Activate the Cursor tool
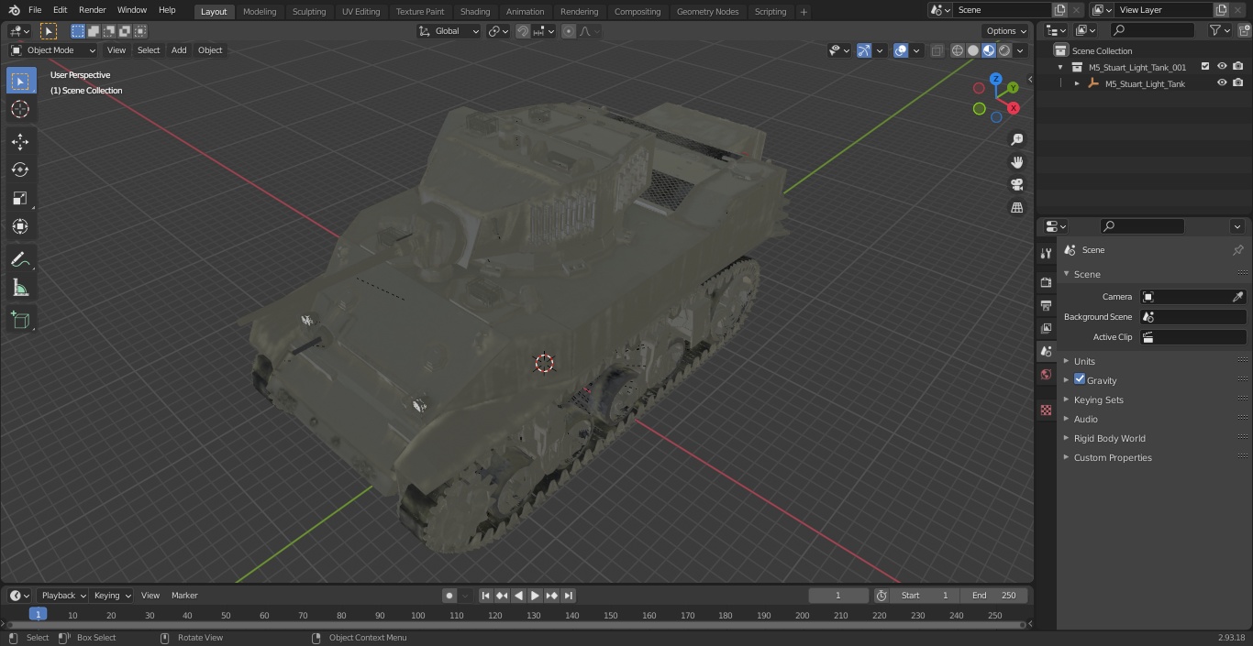 (x=20, y=110)
